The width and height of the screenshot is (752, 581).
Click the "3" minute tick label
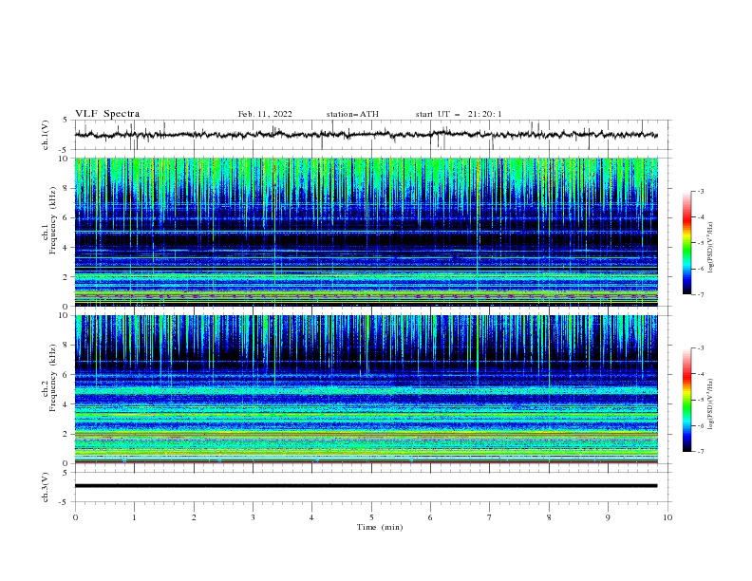(x=253, y=517)
